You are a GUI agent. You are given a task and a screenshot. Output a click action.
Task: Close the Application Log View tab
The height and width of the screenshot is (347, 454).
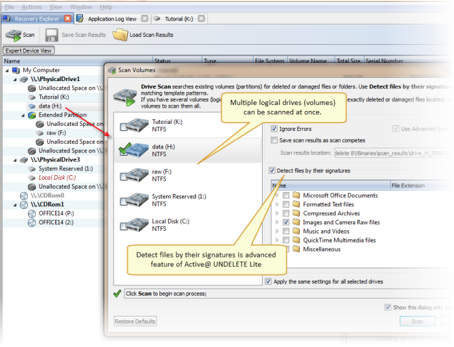pos(145,19)
